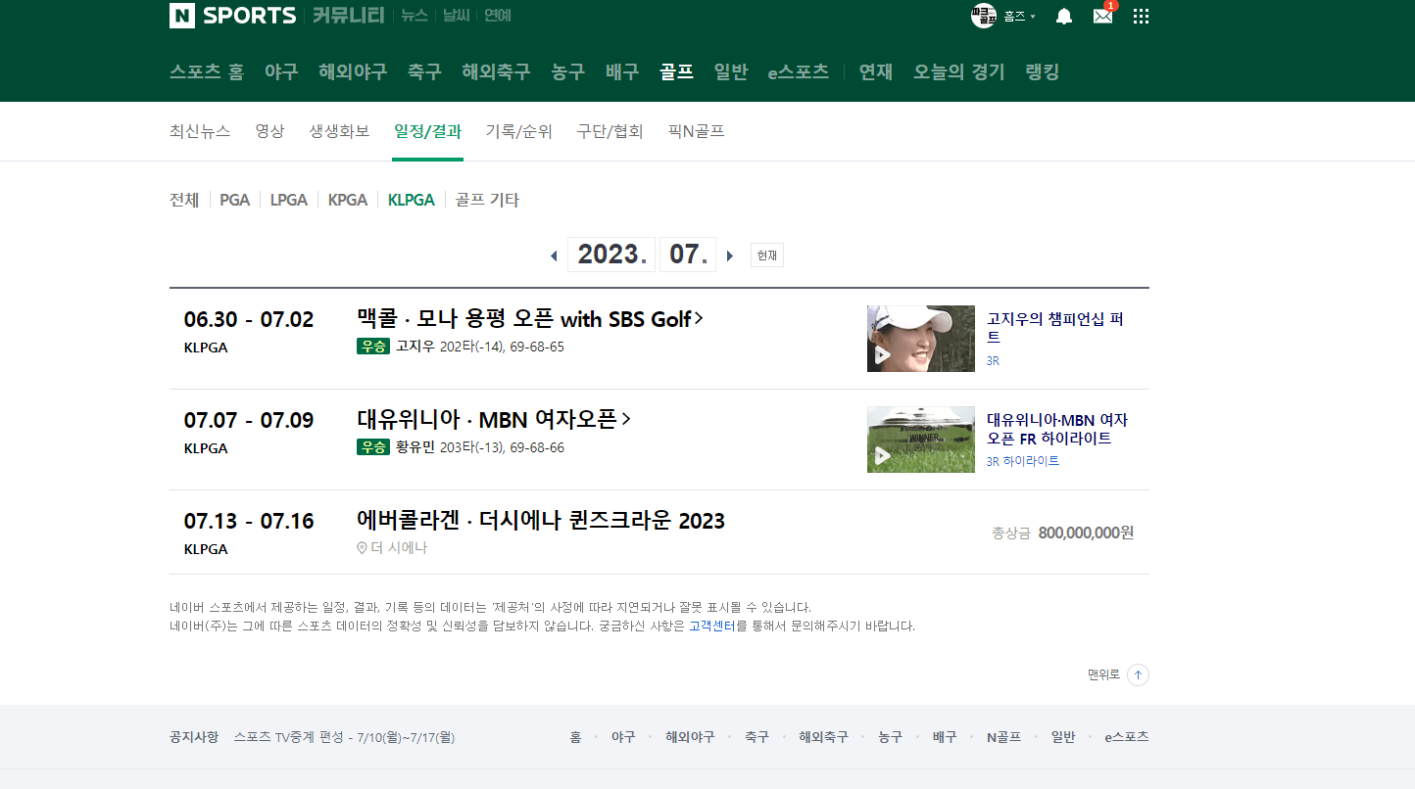Switch to the 일정/결과 tab

[427, 131]
